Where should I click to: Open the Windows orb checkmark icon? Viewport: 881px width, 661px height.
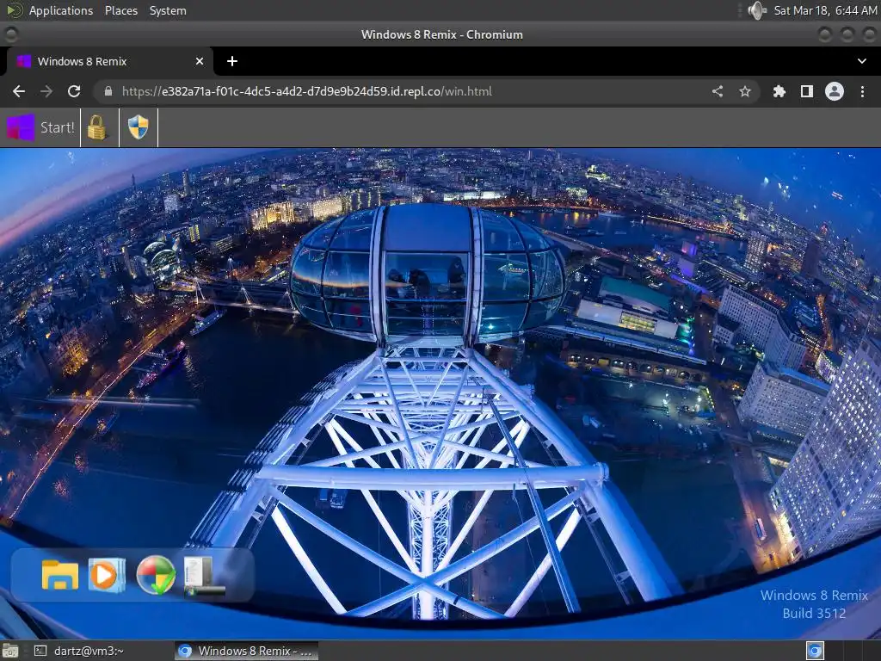156,575
